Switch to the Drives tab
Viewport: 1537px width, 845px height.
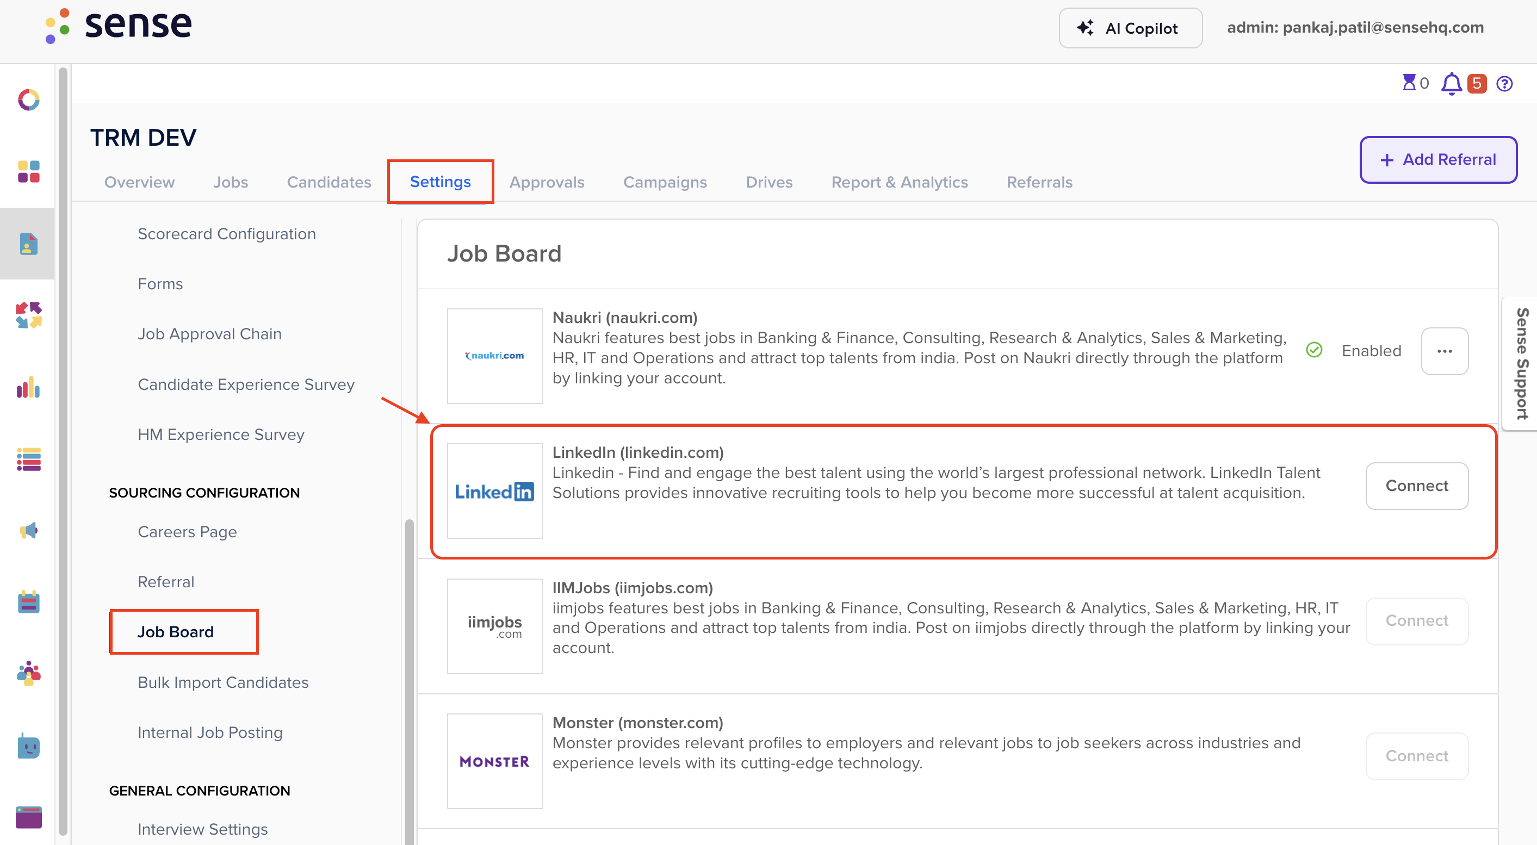tap(769, 182)
